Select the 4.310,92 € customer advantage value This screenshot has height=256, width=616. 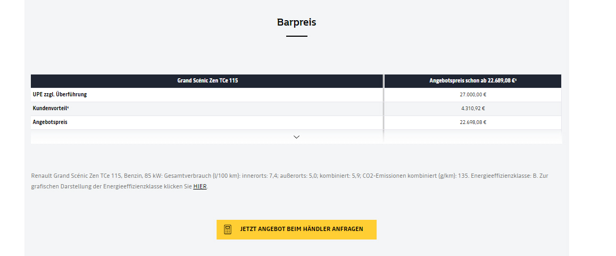click(x=473, y=108)
